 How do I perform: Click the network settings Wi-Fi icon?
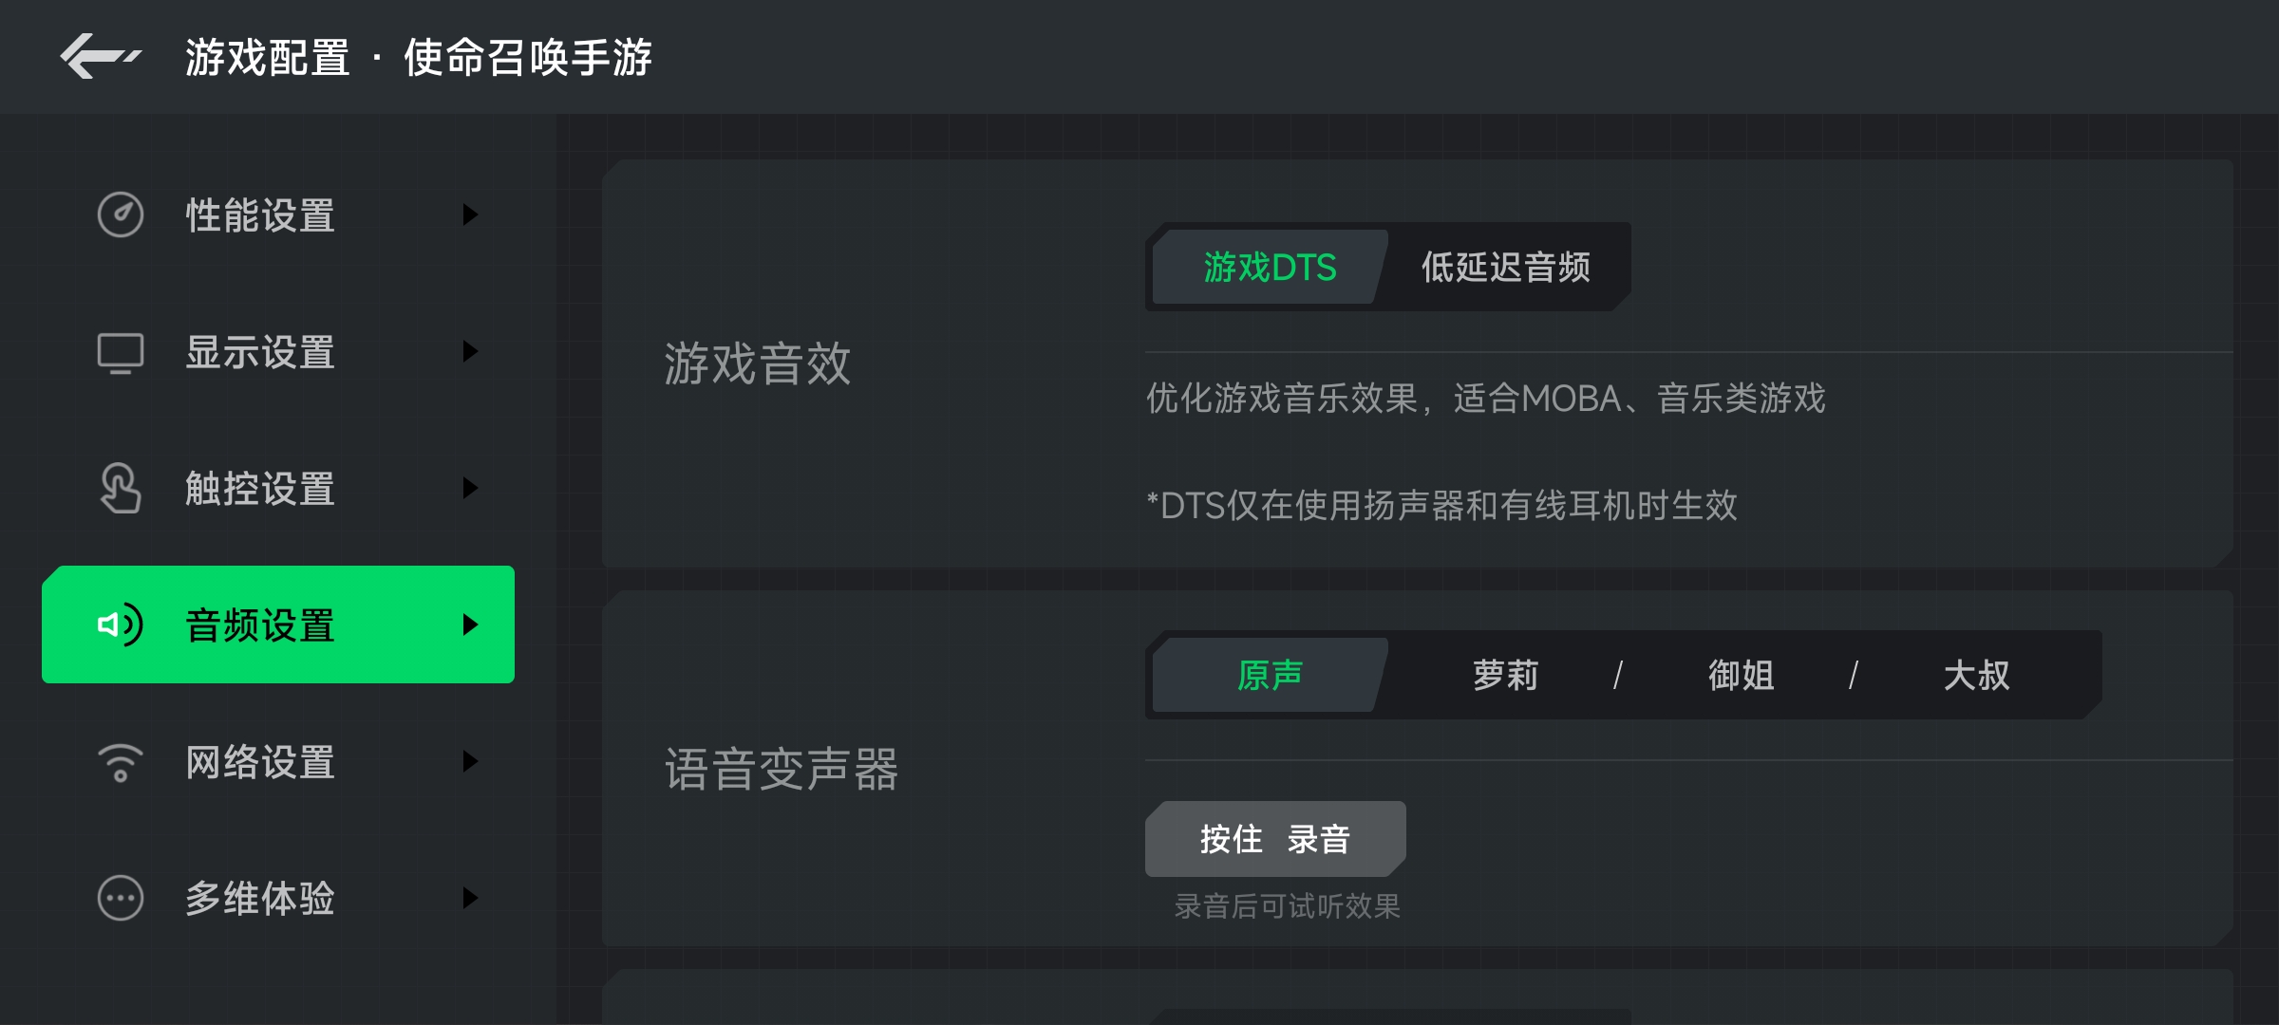point(121,762)
